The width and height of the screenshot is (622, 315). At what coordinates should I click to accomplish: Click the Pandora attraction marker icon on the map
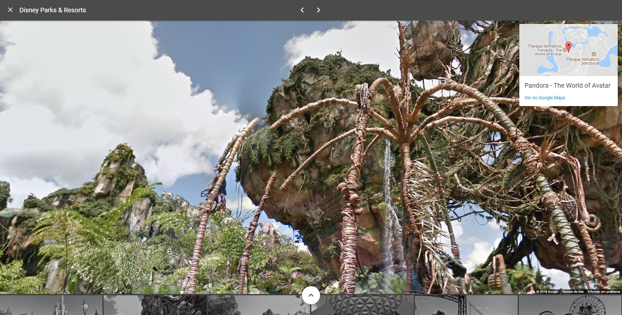[565, 50]
